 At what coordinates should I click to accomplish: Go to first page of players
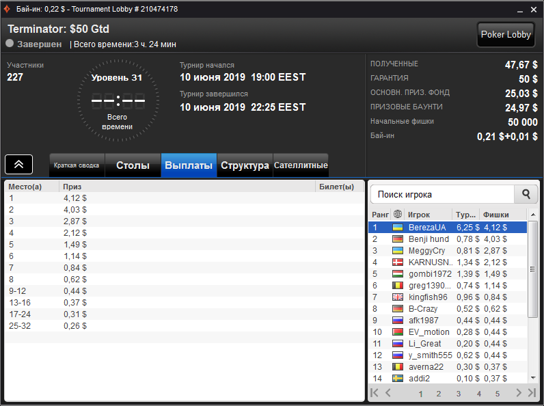(375, 393)
